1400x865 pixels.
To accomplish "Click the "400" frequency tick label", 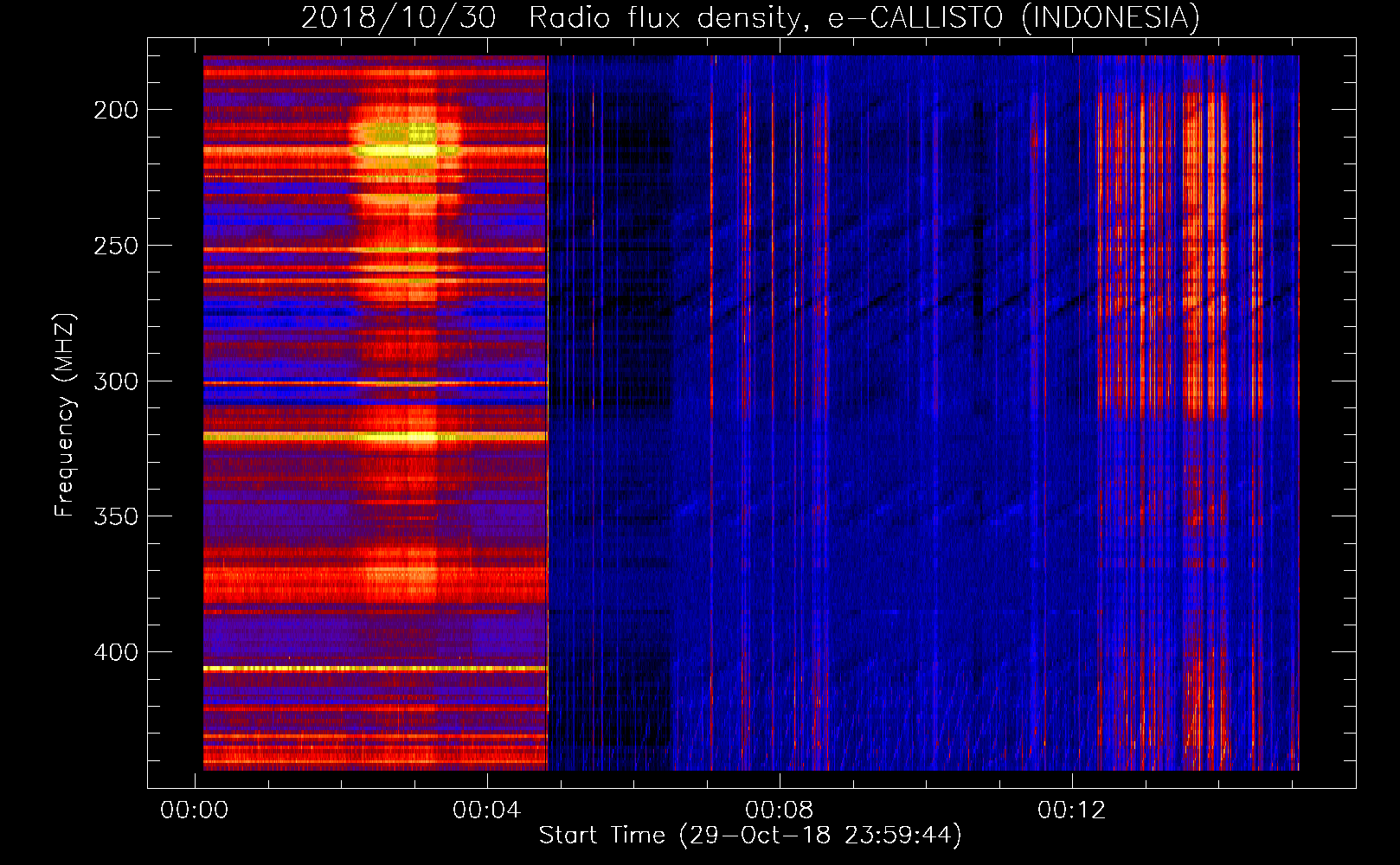I will pyautogui.click(x=116, y=652).
